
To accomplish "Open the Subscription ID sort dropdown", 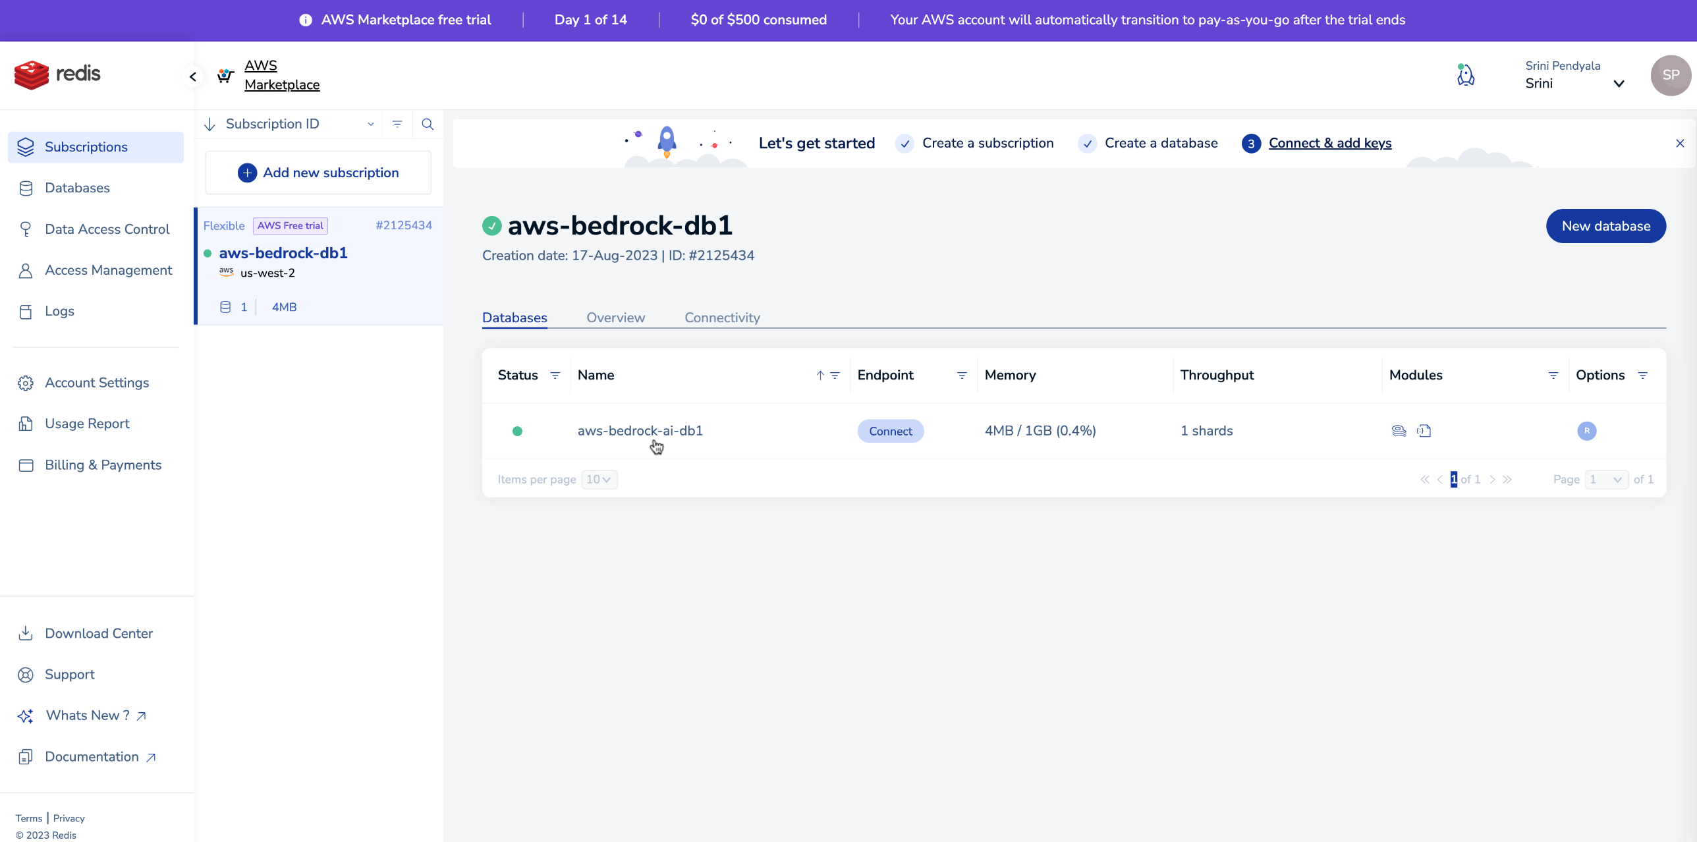I will (x=370, y=124).
